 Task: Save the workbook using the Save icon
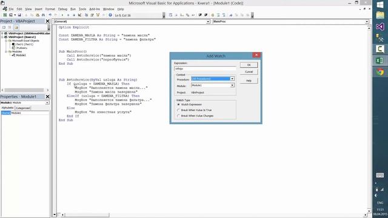pyautogui.click(x=19, y=15)
